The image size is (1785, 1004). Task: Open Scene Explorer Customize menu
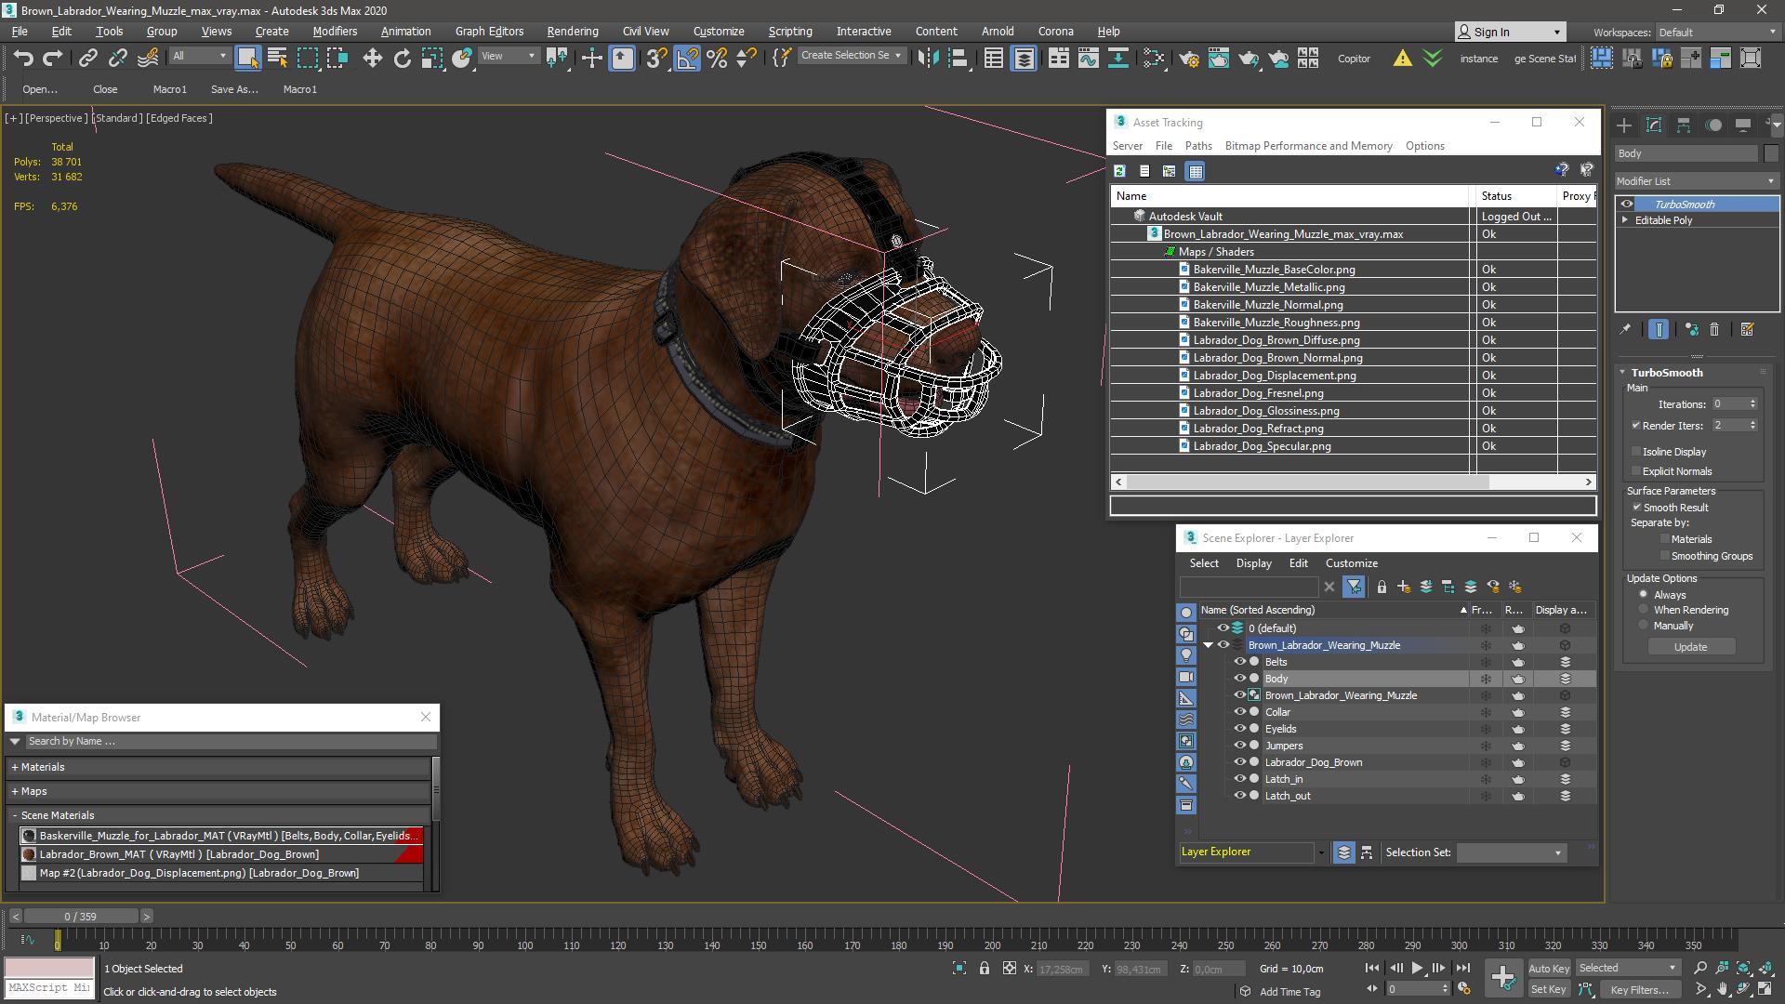(1351, 563)
